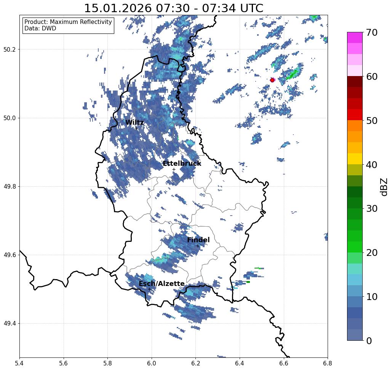The width and height of the screenshot is (392, 370).
Task: Click the latitude axis label 50.2
Action: 10,49
